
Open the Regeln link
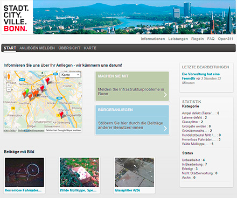(198, 39)
